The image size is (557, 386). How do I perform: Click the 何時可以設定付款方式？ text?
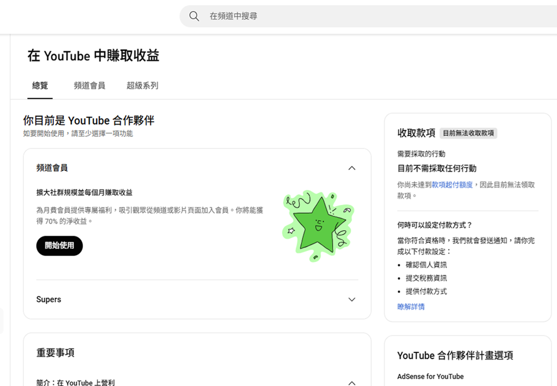[x=435, y=225]
